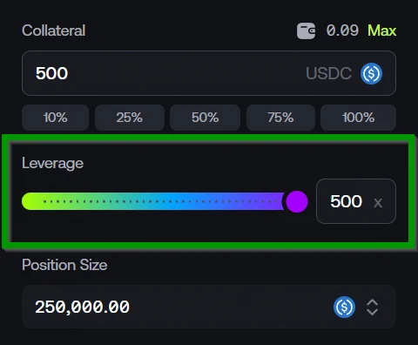Viewport: 418px width, 345px height.
Task: Click the purple Leverage slider handle
Action: [297, 201]
